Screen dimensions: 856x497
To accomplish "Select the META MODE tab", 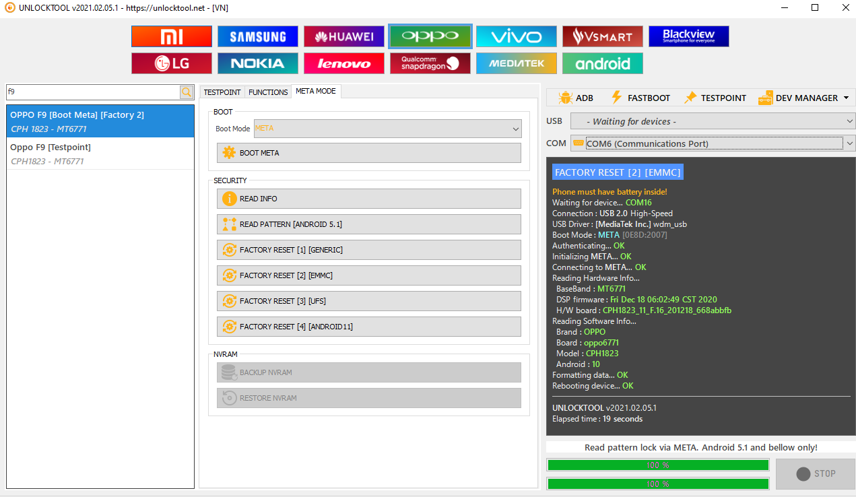I will click(316, 91).
